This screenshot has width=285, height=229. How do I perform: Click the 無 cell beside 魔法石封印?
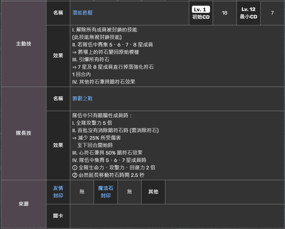[129, 192]
